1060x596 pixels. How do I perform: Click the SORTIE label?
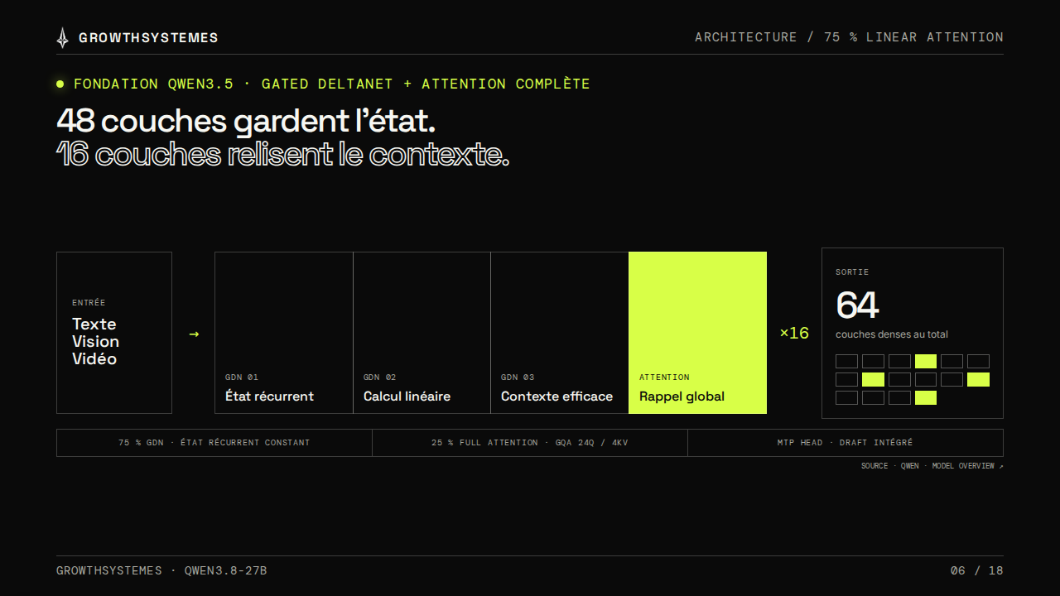(x=852, y=272)
